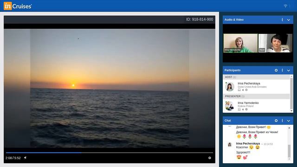Click Irina Pecherskaya's name in chat

click(x=248, y=143)
